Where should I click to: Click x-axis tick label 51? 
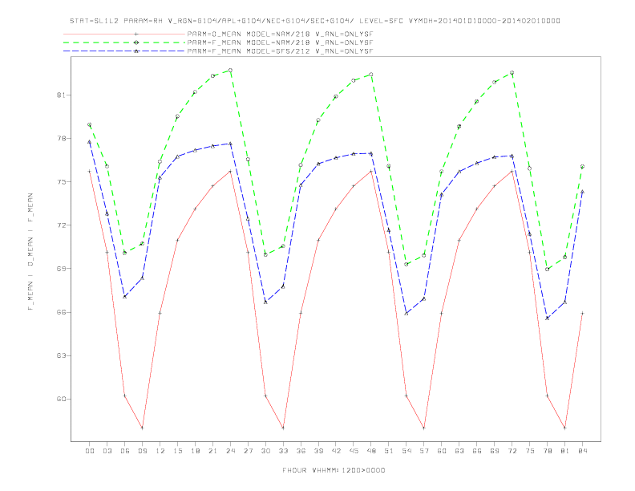click(389, 451)
